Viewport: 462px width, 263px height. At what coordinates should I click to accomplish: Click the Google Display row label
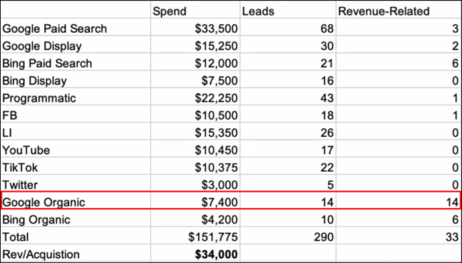[x=42, y=46]
